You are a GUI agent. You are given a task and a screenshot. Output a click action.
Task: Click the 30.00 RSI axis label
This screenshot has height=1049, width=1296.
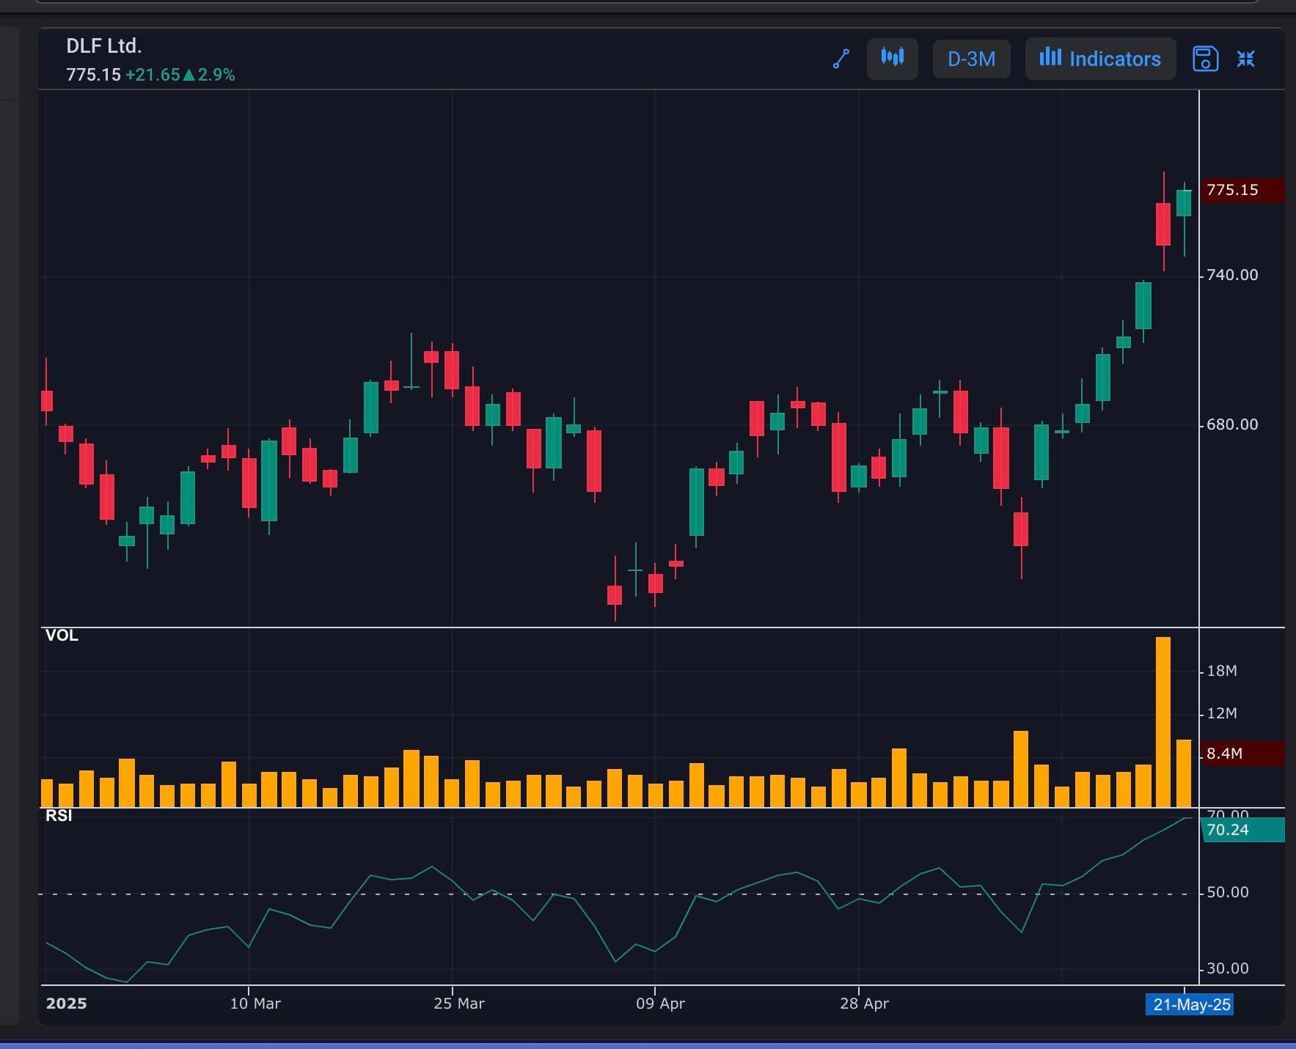[1228, 968]
